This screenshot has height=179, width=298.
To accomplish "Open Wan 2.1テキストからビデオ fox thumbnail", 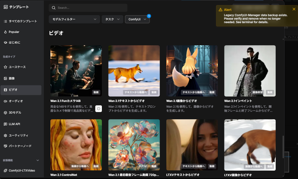I will click(134, 71).
